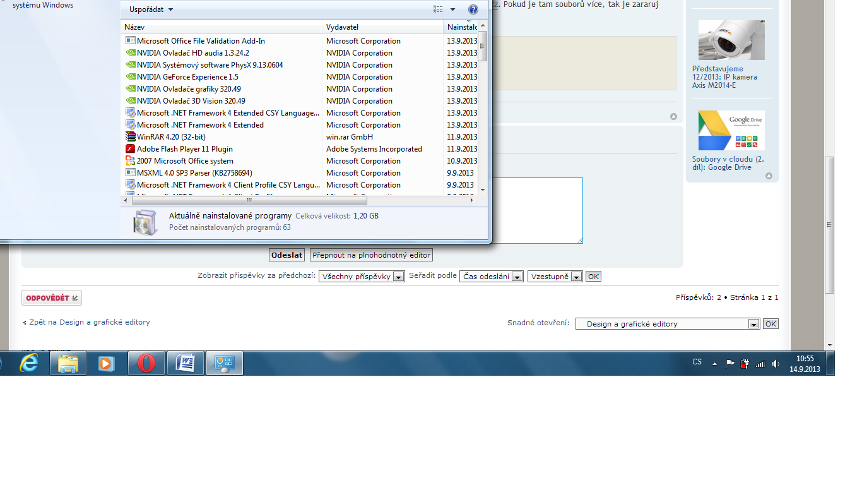Click OK next to Vzestupně dropdown
Screen dimensions: 862x485
tap(593, 277)
